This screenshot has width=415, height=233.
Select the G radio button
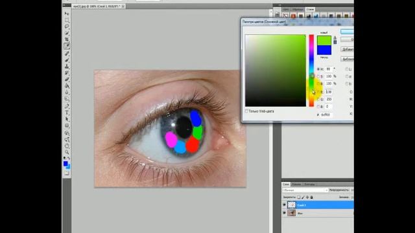[318, 99]
